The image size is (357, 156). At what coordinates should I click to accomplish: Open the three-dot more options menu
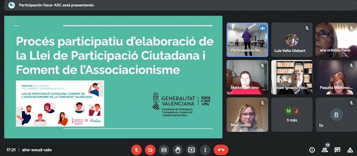(x=205, y=150)
